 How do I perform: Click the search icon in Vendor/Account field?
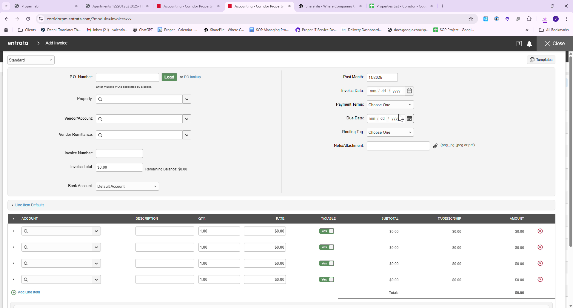tap(100, 119)
